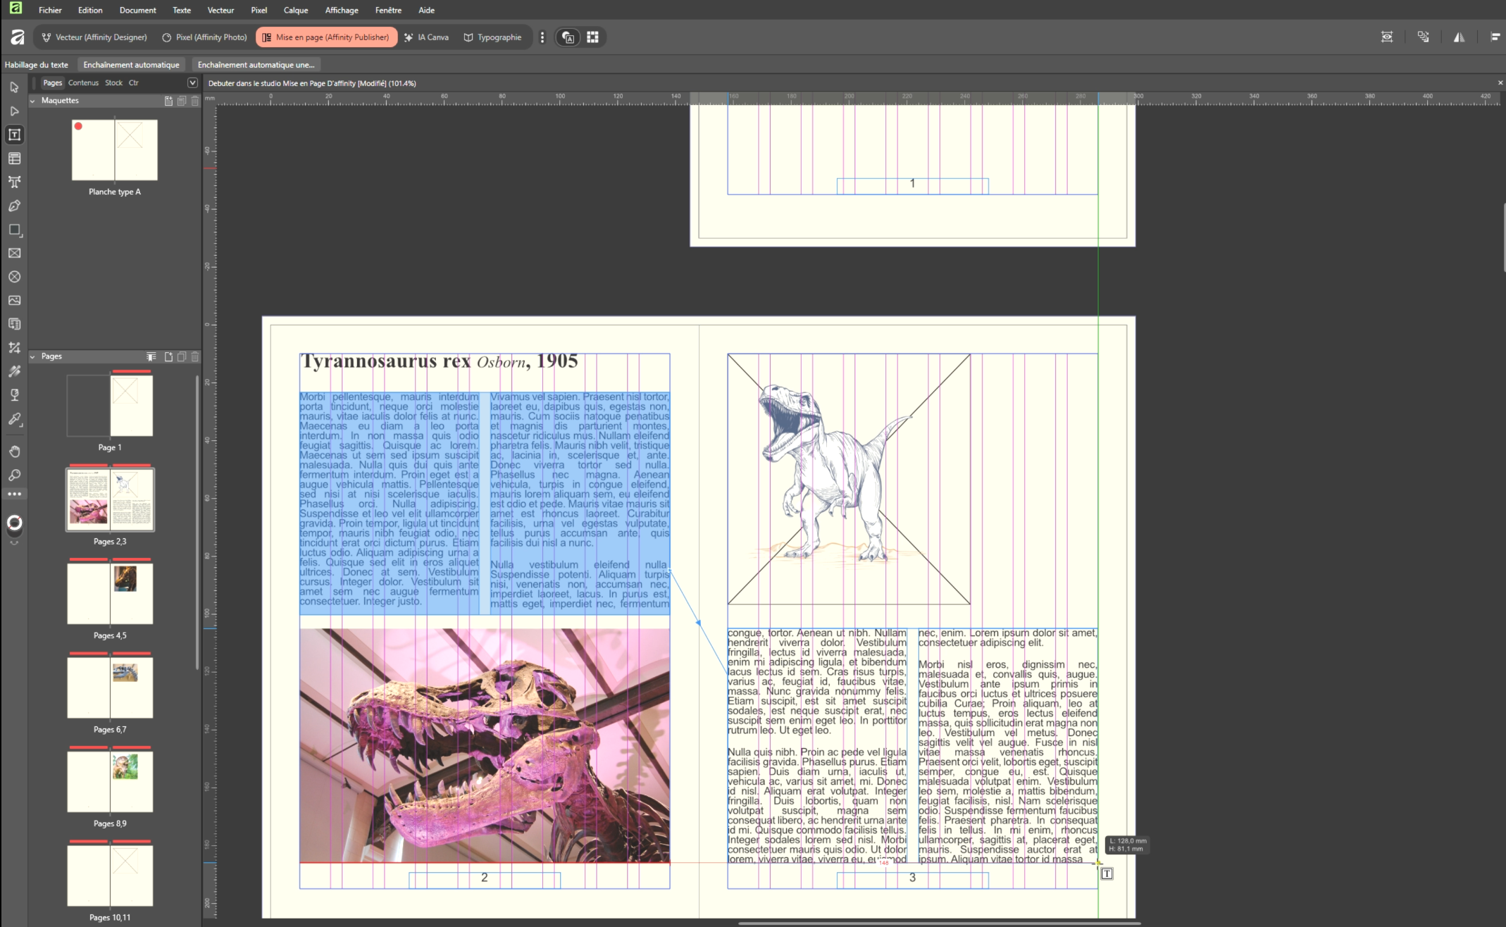Image resolution: width=1506 pixels, height=927 pixels.
Task: Switch to Pixel (Affinity Photo) persona
Action: click(204, 37)
